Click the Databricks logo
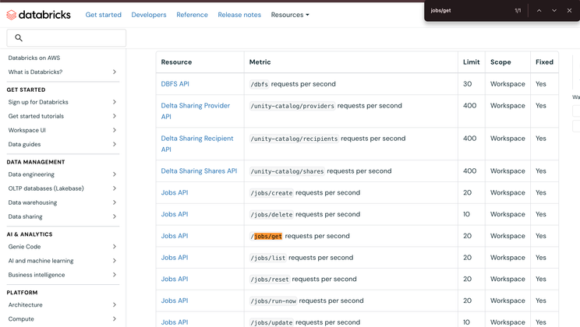The width and height of the screenshot is (580, 327). pyautogui.click(x=39, y=15)
